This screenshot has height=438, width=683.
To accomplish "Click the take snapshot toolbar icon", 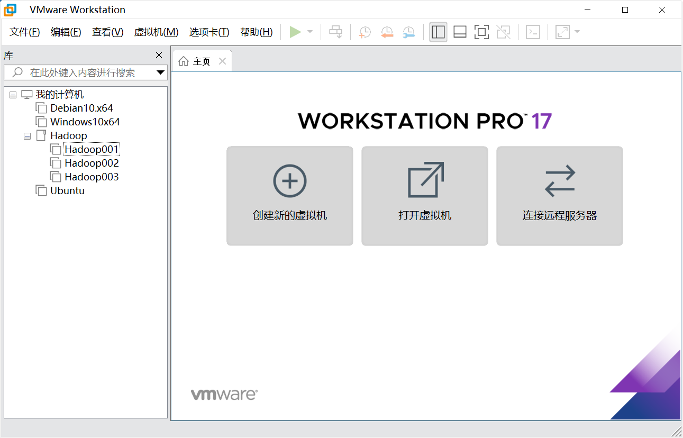I will click(x=365, y=32).
